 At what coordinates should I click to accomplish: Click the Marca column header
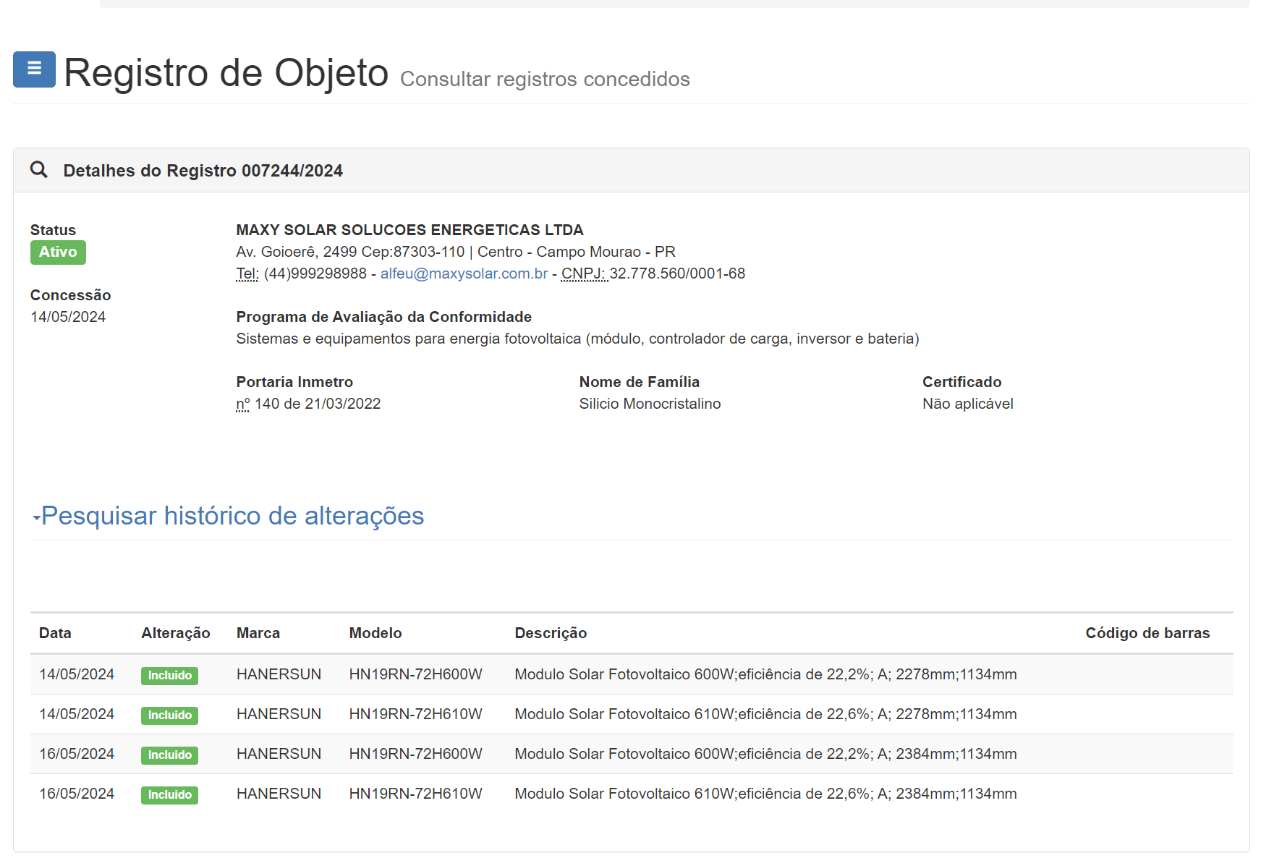click(258, 633)
